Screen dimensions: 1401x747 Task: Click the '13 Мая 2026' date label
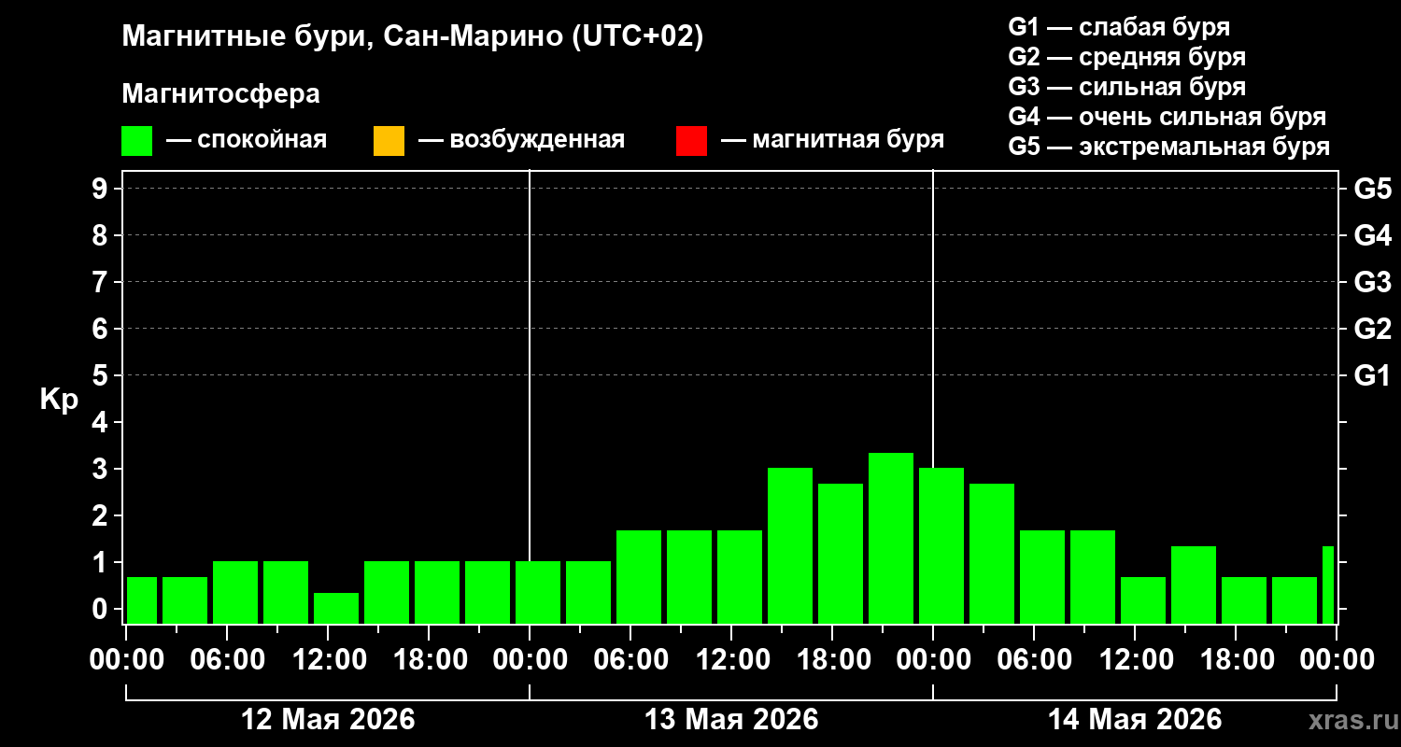point(731,719)
